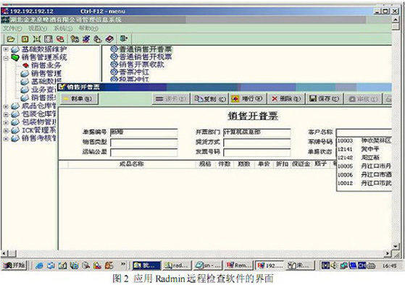Collapse the 销售管理系统 tree node

[x=6, y=58]
